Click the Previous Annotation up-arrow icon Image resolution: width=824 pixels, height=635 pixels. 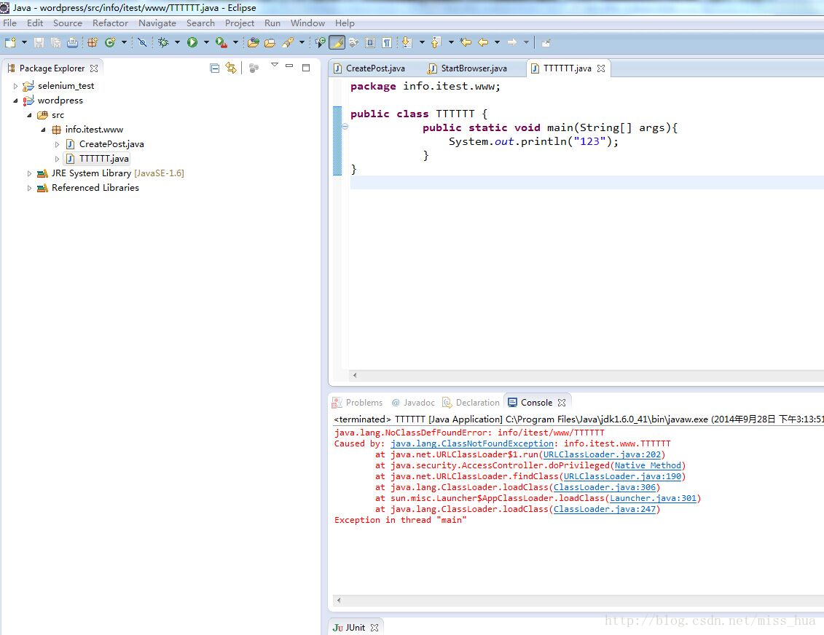436,42
